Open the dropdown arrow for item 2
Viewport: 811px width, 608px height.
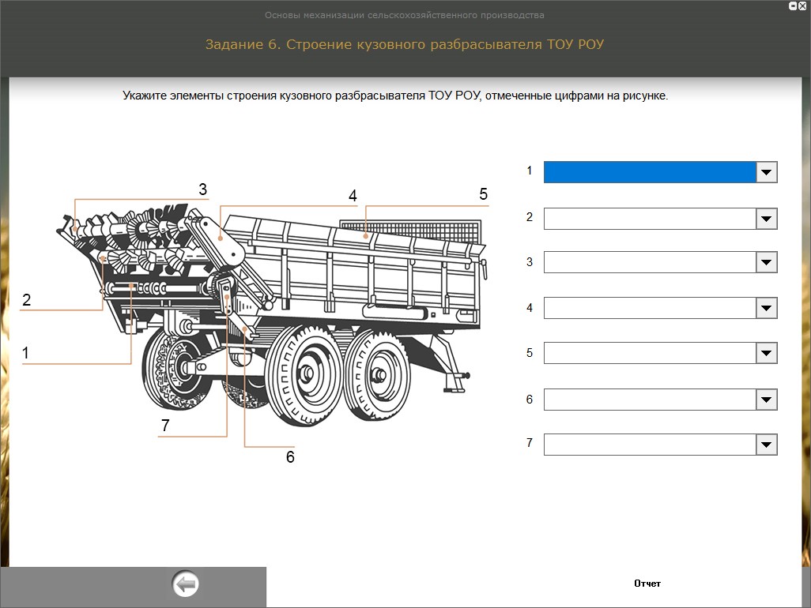point(767,219)
